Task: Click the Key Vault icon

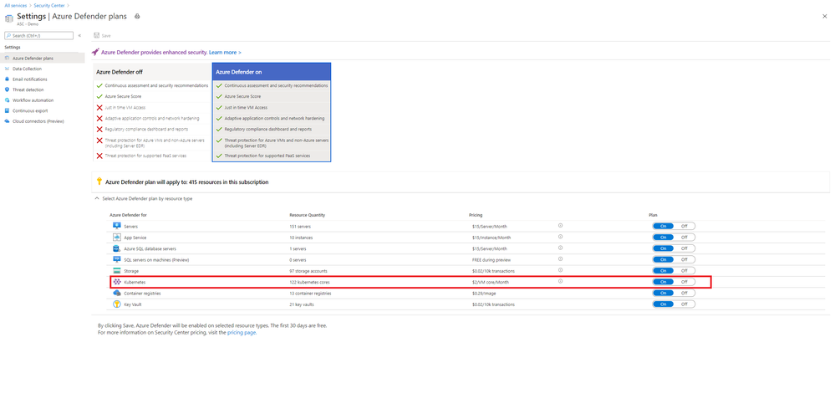Action: tap(117, 304)
